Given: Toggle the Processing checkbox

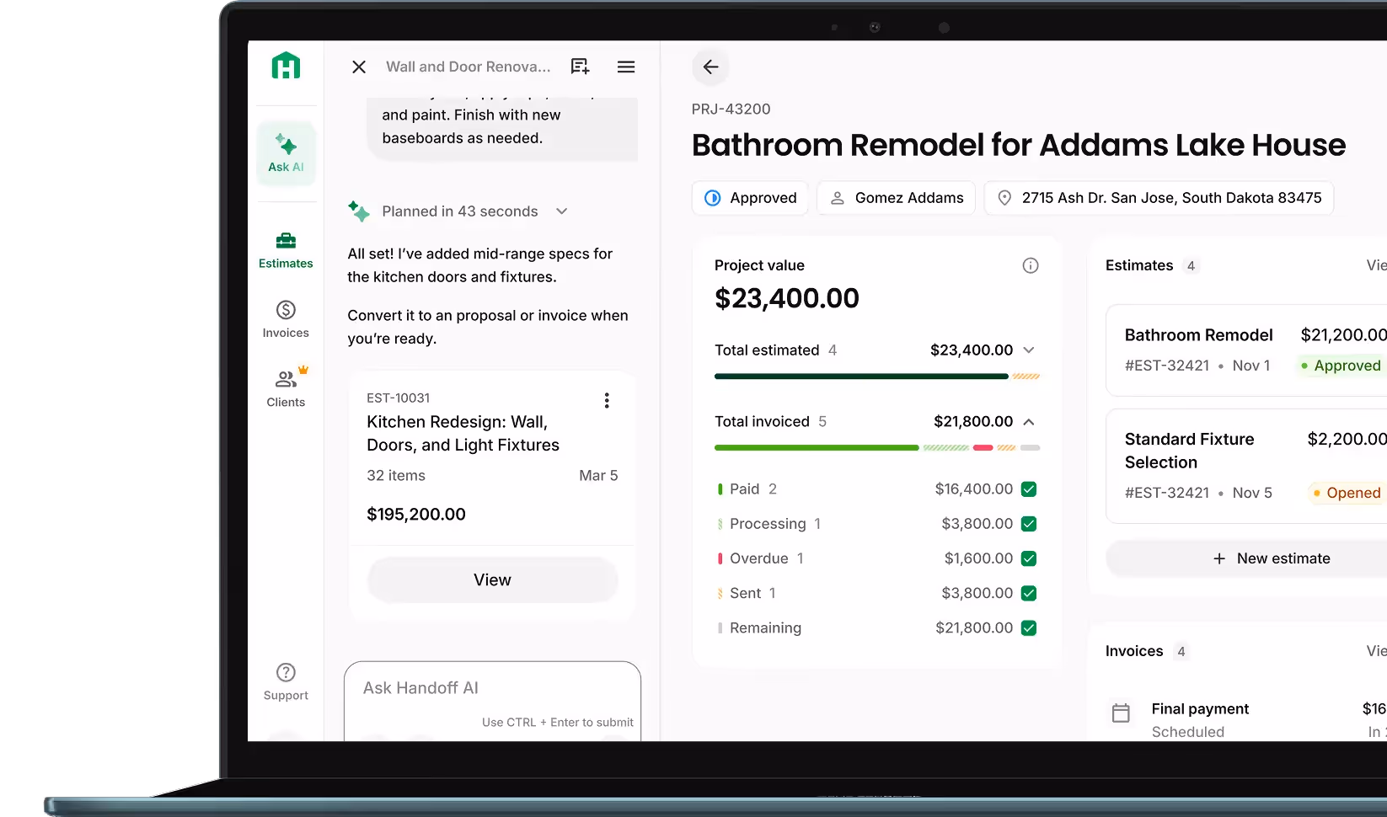Looking at the screenshot, I should [1029, 524].
